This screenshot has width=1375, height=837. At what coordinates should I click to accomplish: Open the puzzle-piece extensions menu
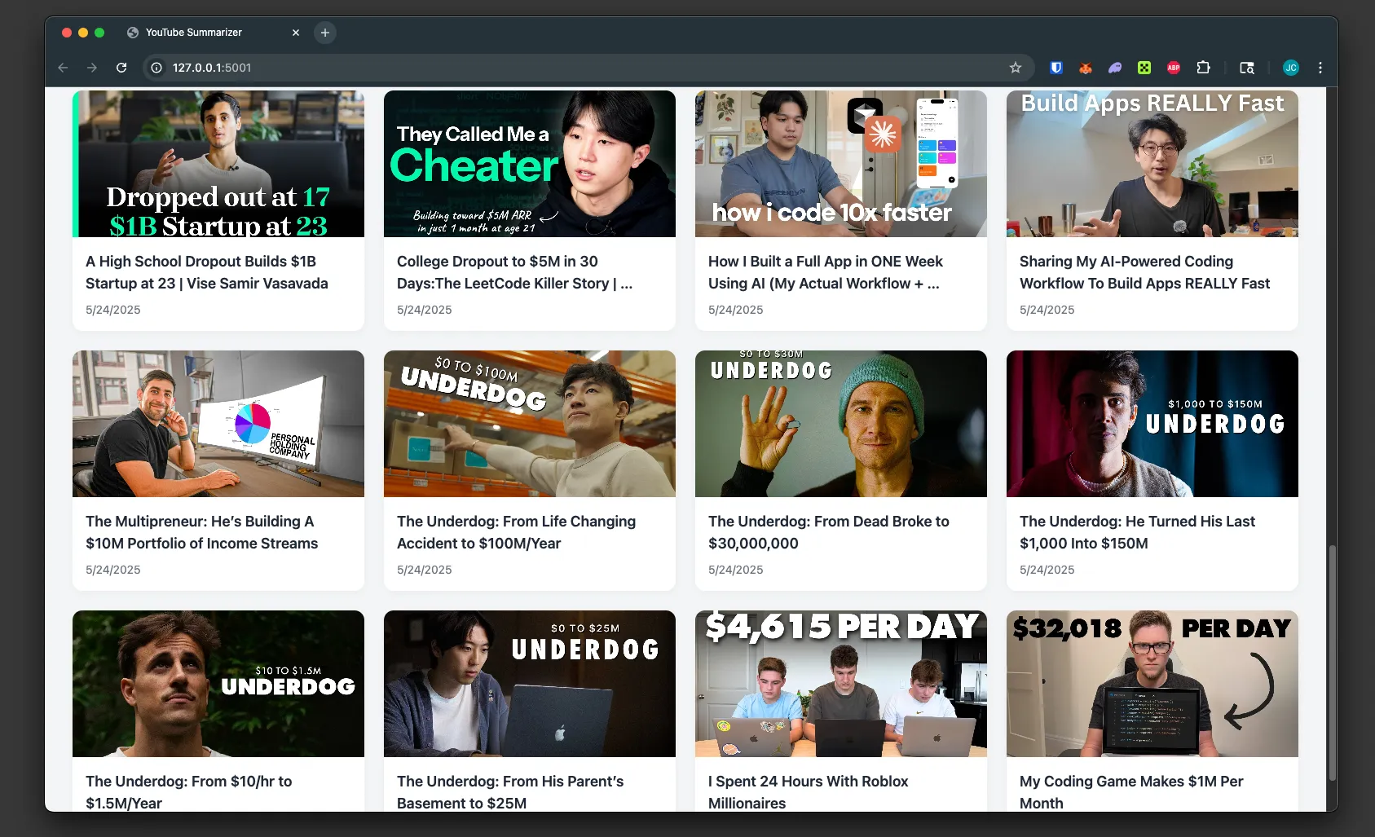click(1204, 68)
